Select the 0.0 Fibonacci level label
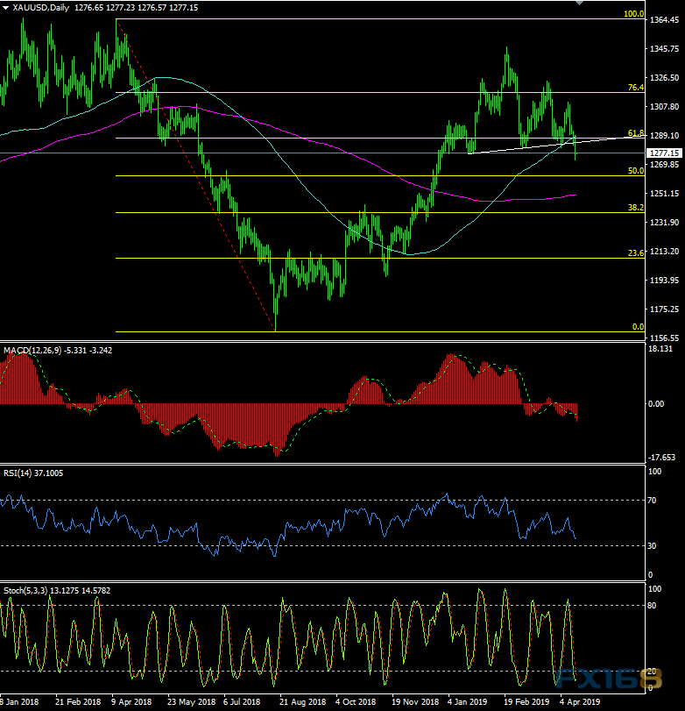 (638, 327)
